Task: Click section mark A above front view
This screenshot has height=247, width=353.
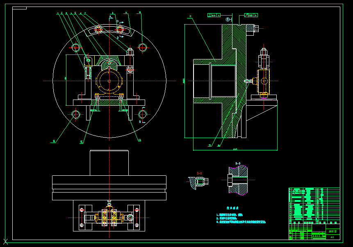Action: pyautogui.click(x=110, y=17)
